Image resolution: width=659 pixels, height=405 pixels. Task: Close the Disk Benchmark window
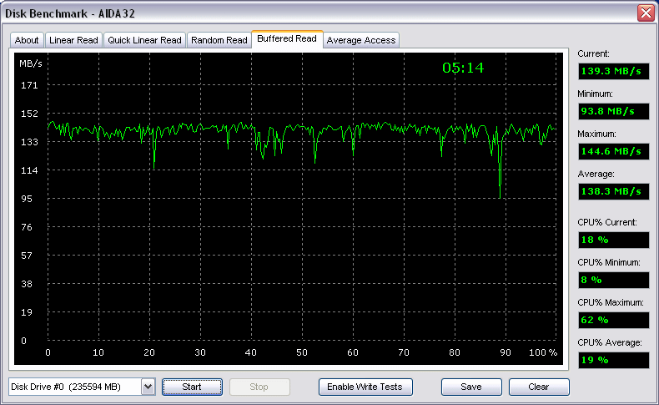coord(646,13)
